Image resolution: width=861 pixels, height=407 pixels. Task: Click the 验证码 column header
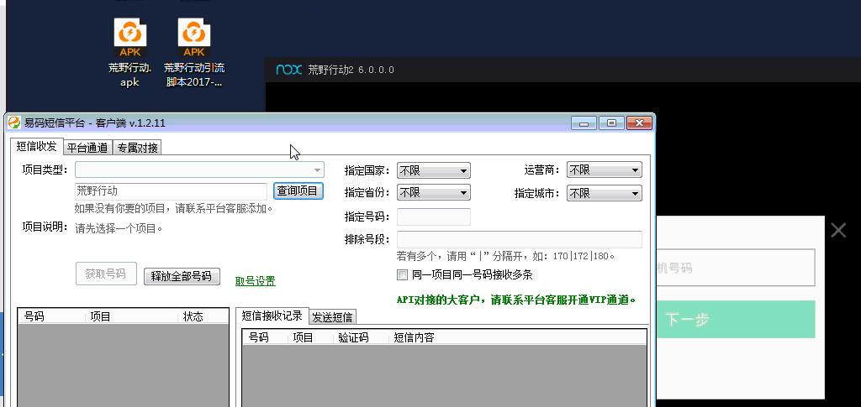point(360,337)
